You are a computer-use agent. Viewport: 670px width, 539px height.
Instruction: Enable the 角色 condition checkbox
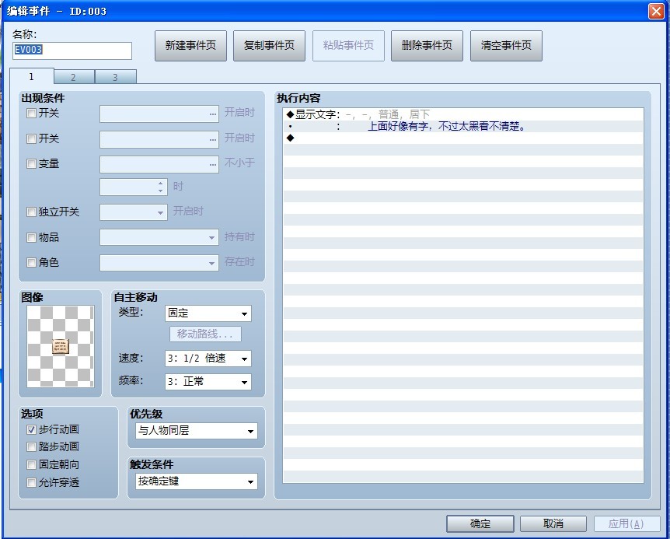pos(31,262)
